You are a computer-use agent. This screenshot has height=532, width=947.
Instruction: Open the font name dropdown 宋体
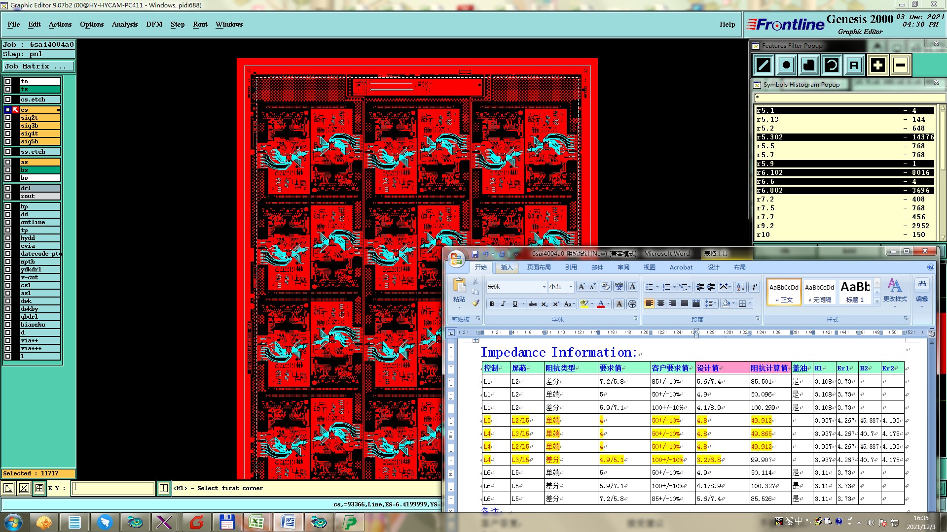(544, 287)
